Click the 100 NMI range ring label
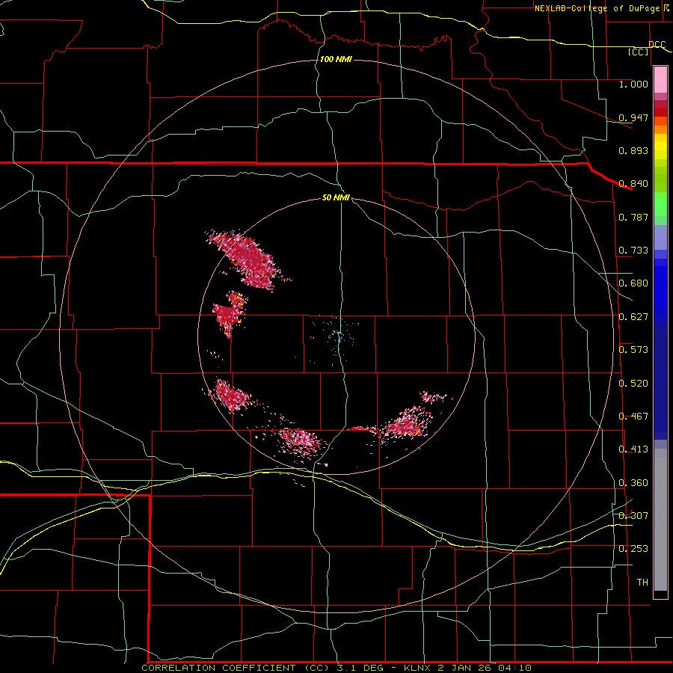Viewport: 673px width, 673px height. point(336,59)
